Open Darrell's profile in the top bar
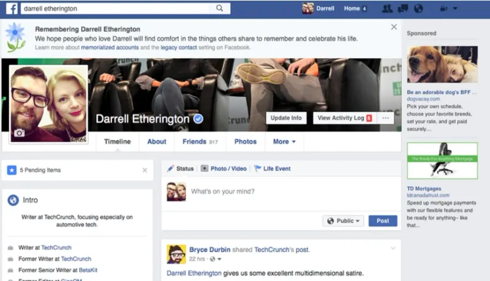 pyautogui.click(x=318, y=9)
